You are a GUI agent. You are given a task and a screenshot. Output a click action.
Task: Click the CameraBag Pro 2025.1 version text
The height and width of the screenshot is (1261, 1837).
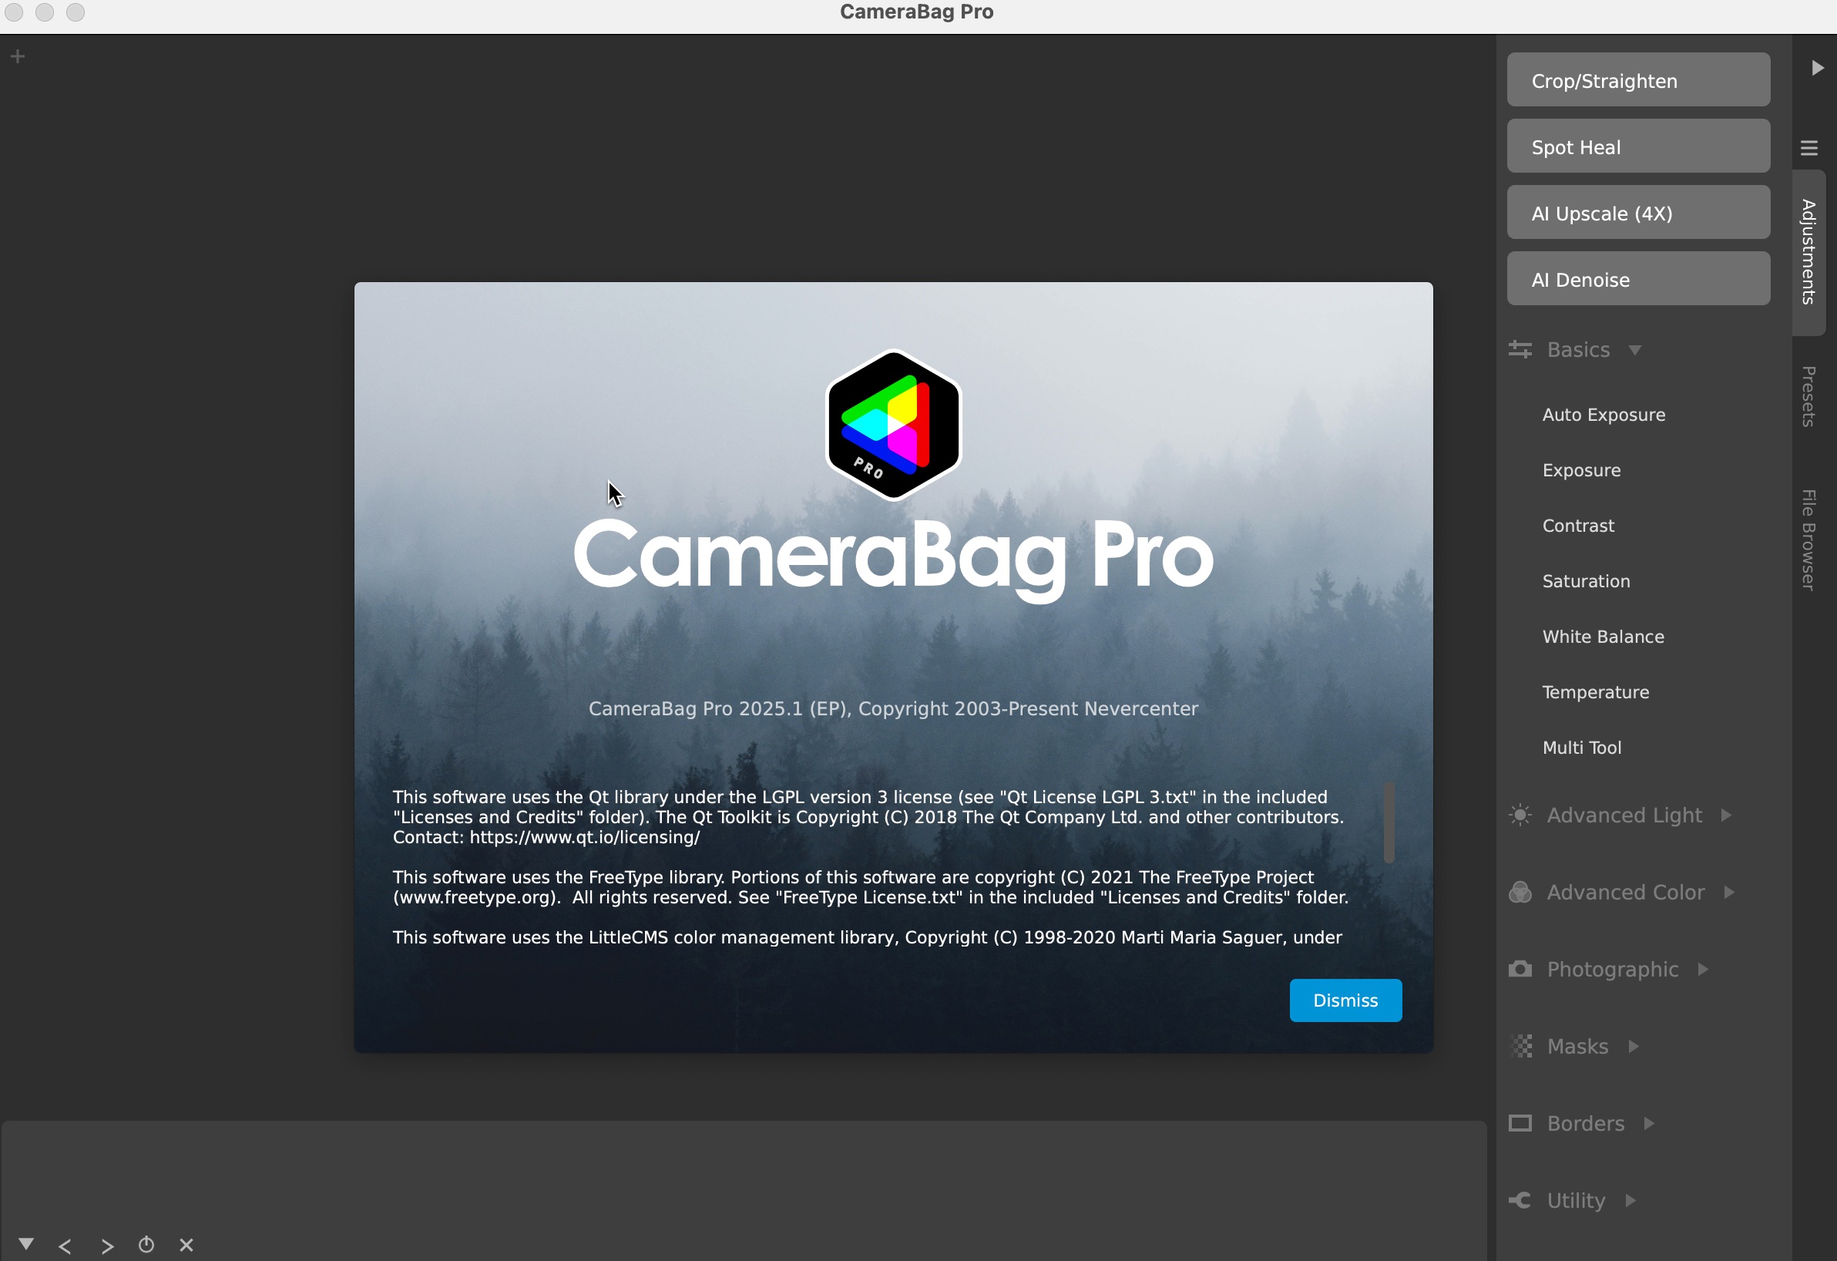893,708
